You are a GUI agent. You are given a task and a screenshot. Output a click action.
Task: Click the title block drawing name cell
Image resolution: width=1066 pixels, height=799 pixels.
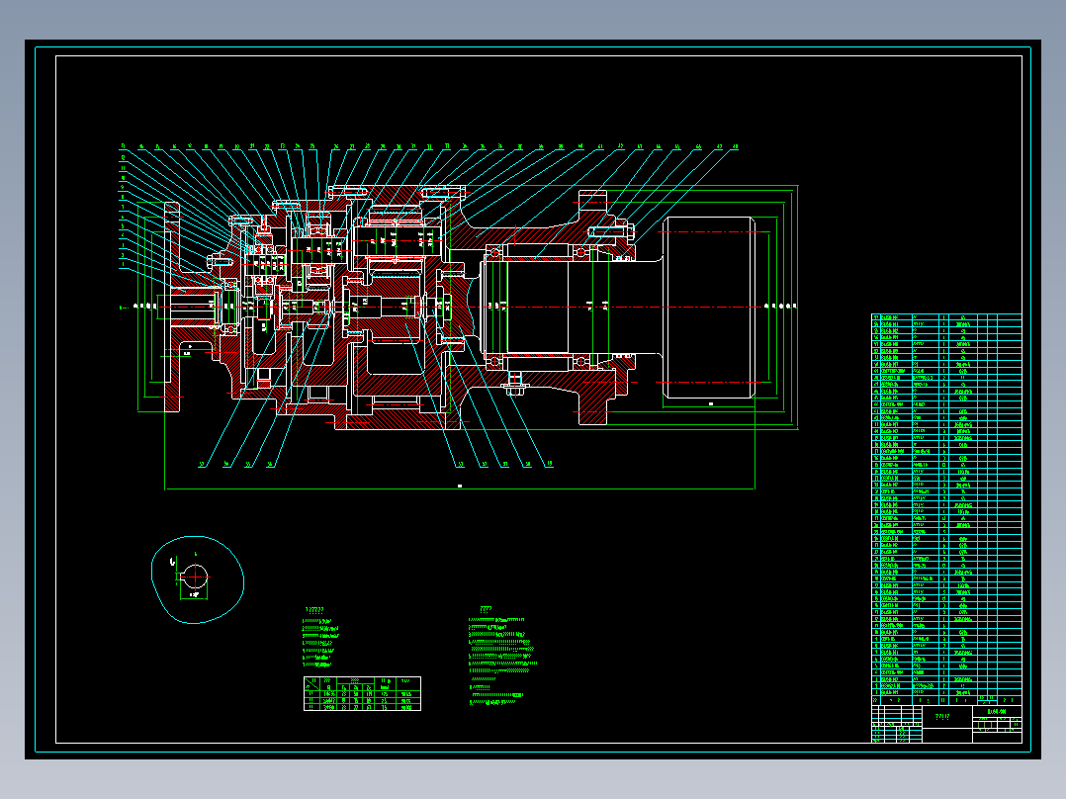(x=947, y=717)
